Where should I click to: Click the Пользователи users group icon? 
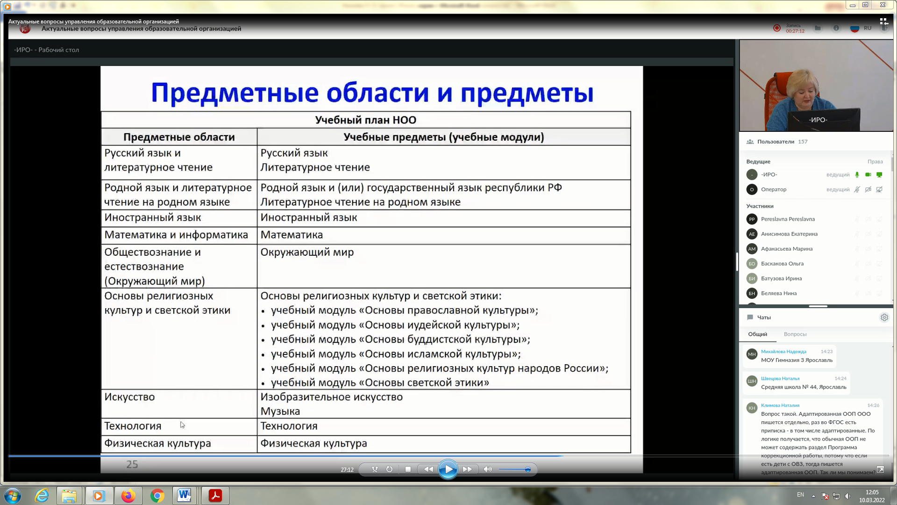coord(750,142)
